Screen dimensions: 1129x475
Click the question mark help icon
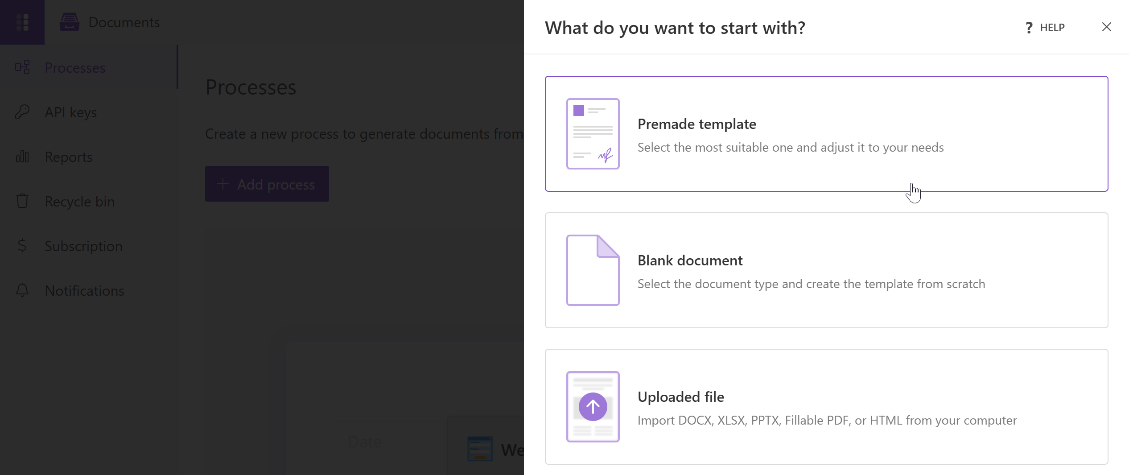pos(1029,27)
